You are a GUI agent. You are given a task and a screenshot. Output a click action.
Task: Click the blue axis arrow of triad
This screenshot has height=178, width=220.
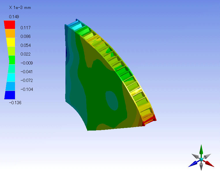(194, 164)
